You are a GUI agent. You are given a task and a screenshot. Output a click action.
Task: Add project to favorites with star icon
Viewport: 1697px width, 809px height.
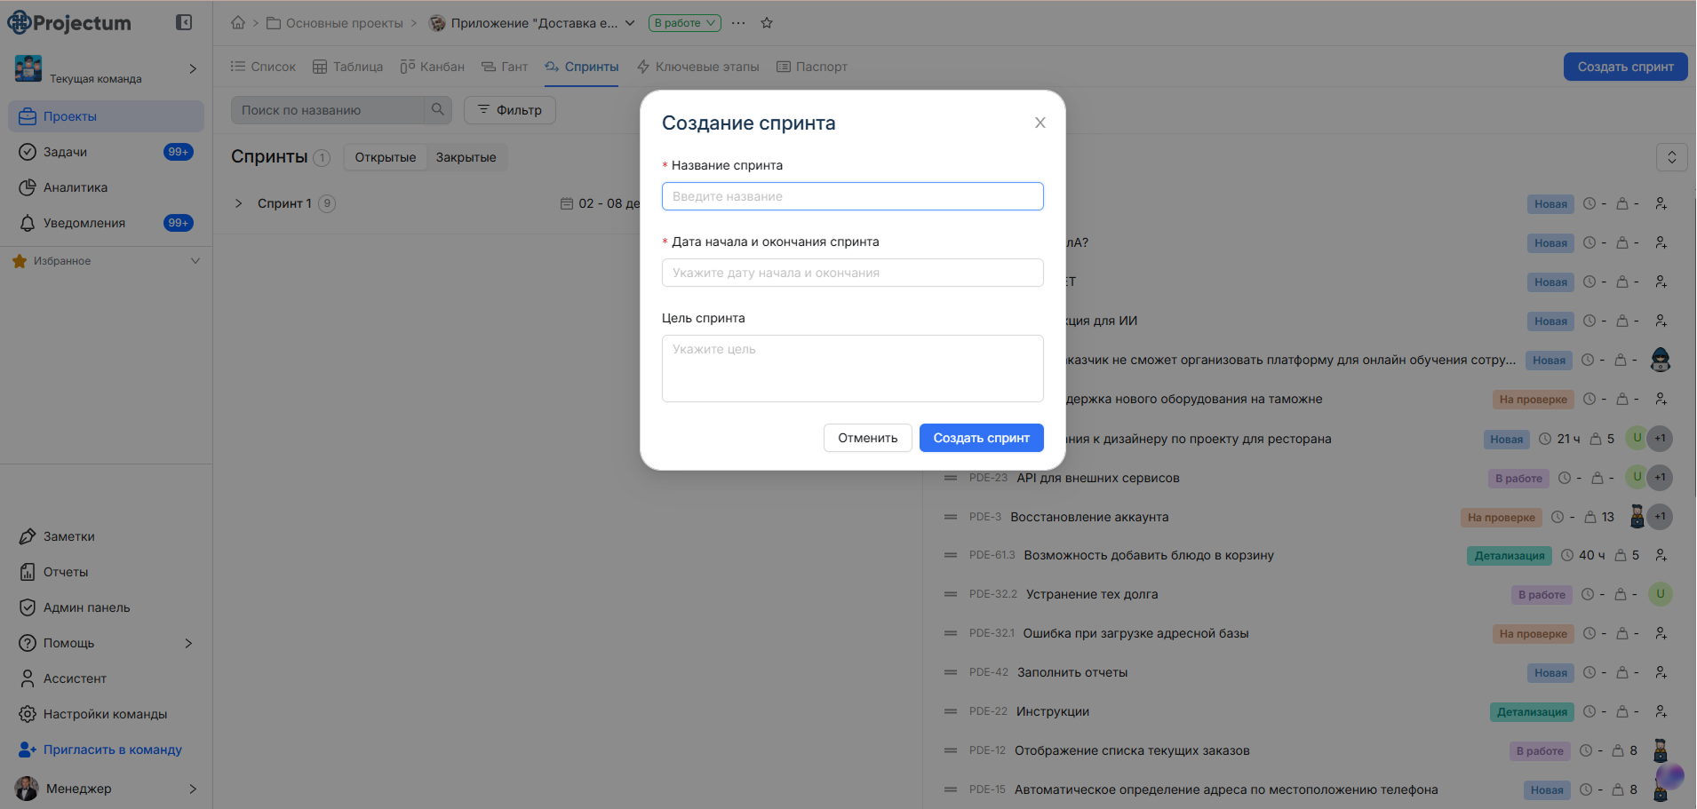click(x=767, y=23)
